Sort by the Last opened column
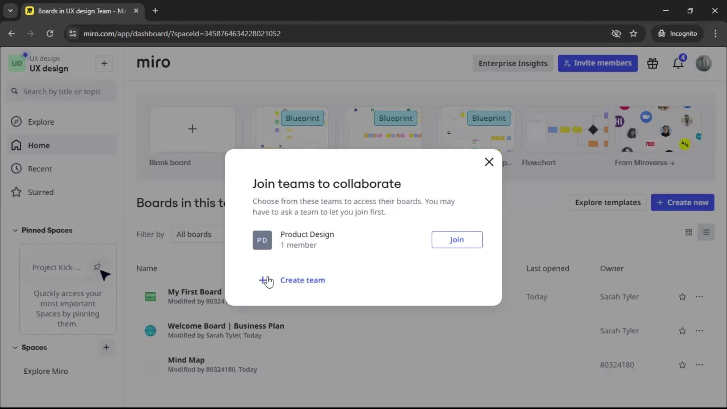The image size is (727, 409). pos(548,269)
